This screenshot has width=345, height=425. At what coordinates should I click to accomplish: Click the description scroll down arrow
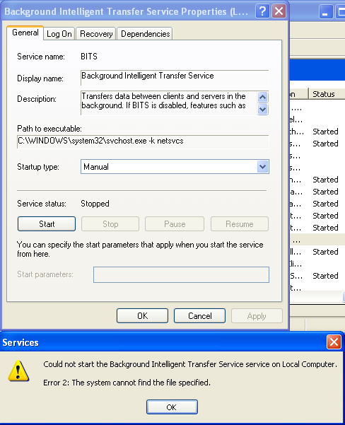pos(262,109)
